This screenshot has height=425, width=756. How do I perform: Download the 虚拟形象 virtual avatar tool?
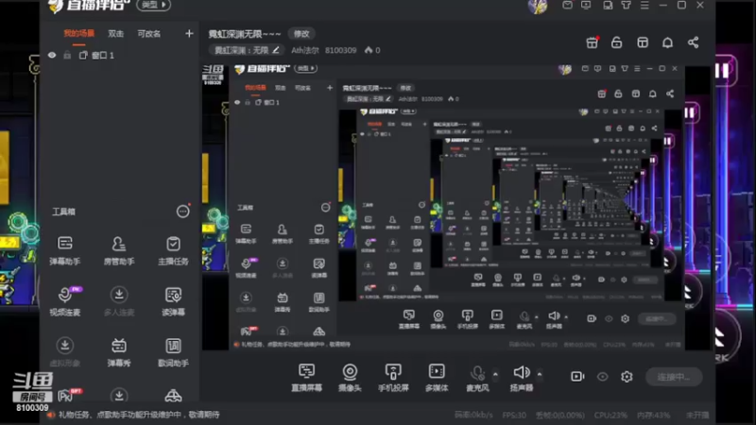pos(64,352)
